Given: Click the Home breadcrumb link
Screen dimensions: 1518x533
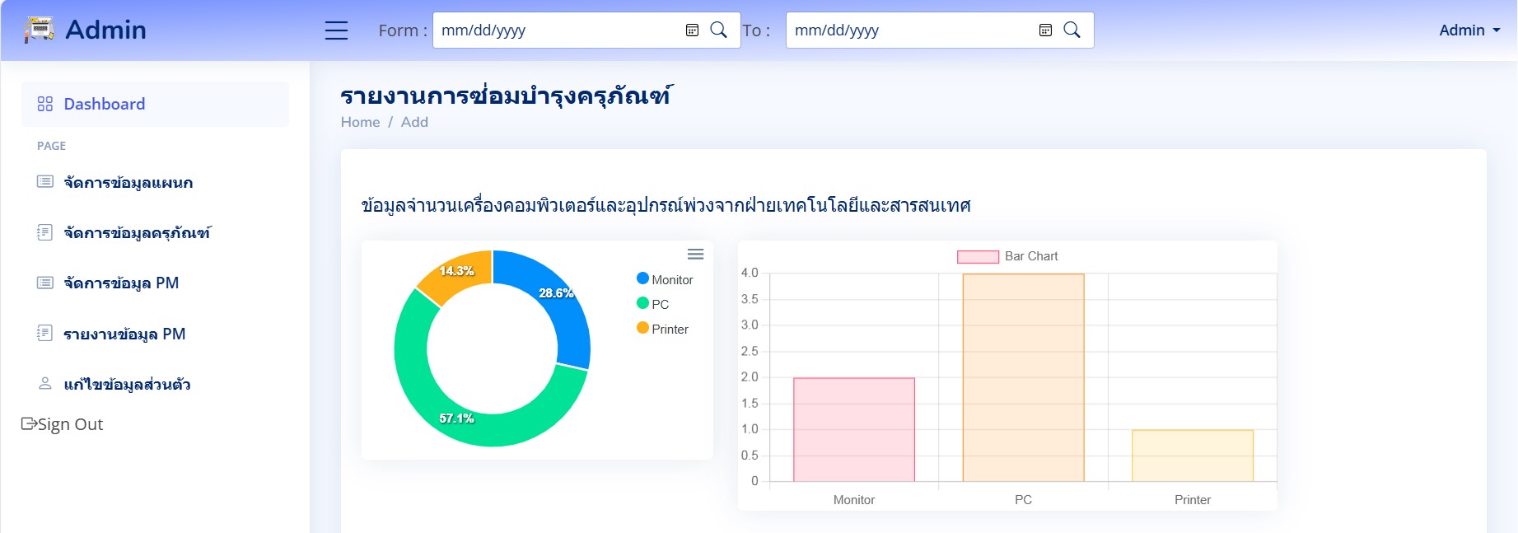Looking at the screenshot, I should (x=360, y=122).
